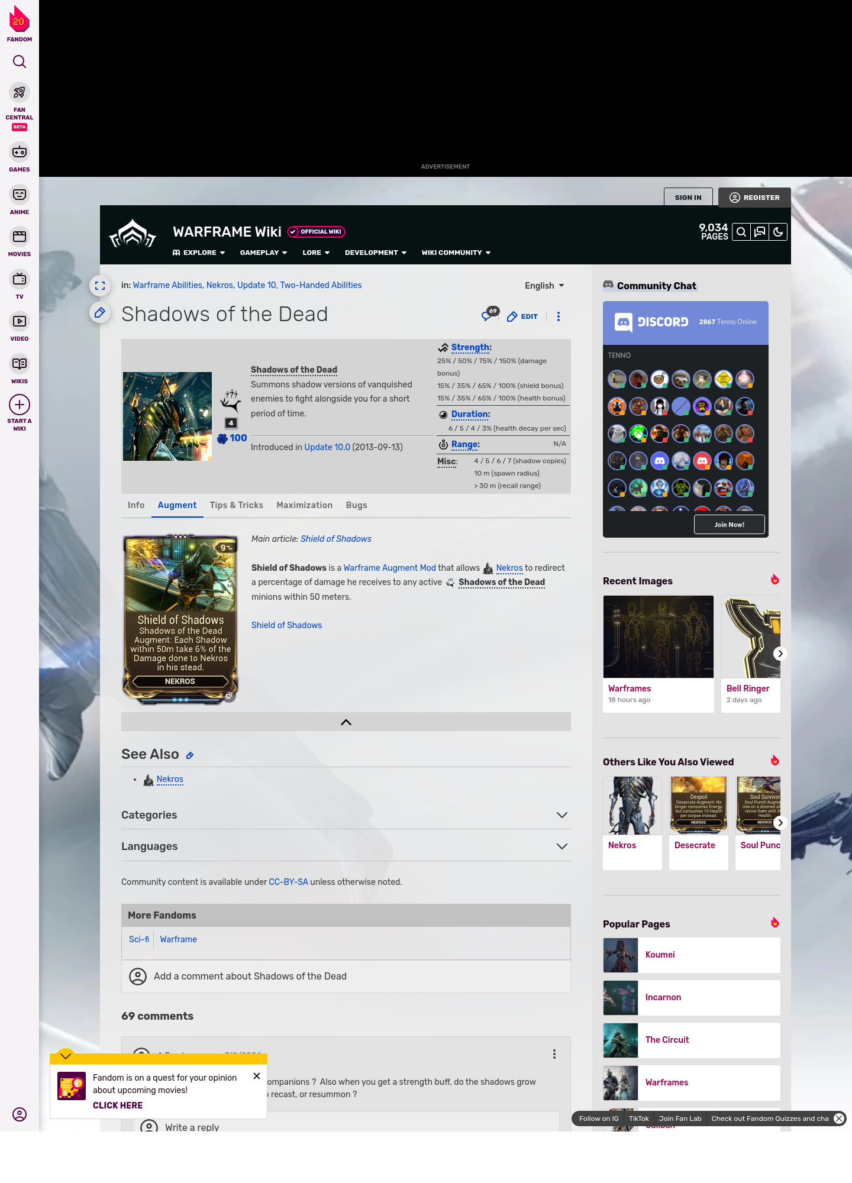Close the Fandom movie survey popup

(x=257, y=1076)
